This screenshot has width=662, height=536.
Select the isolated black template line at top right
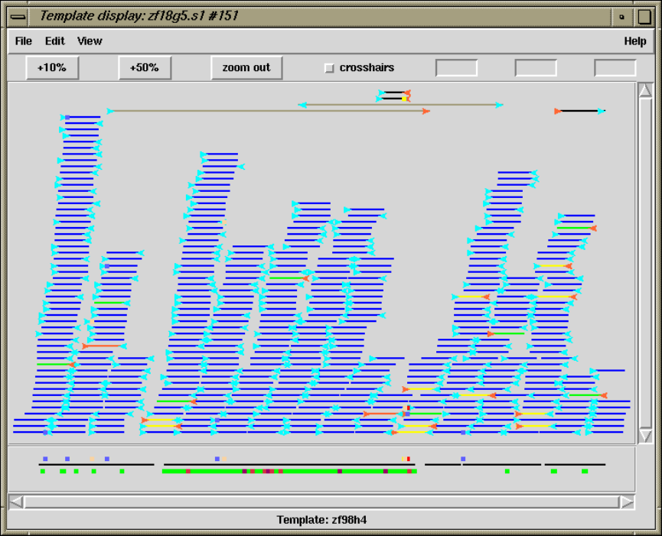580,111
